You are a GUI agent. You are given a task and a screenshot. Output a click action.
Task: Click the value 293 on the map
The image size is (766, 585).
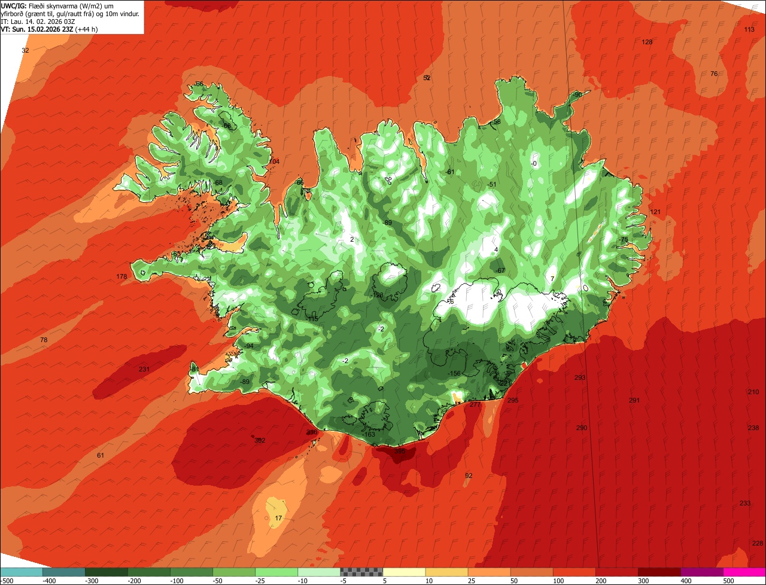pyautogui.click(x=580, y=377)
